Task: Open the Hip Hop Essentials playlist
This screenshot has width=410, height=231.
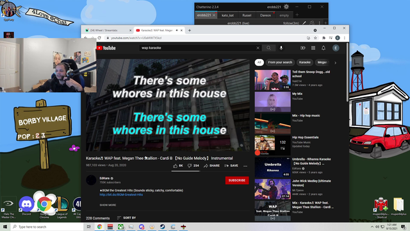Action: click(x=272, y=146)
